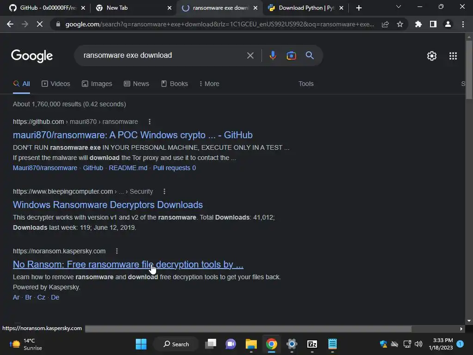Close the GitHub browser tab
473x355 pixels.
coord(83,8)
